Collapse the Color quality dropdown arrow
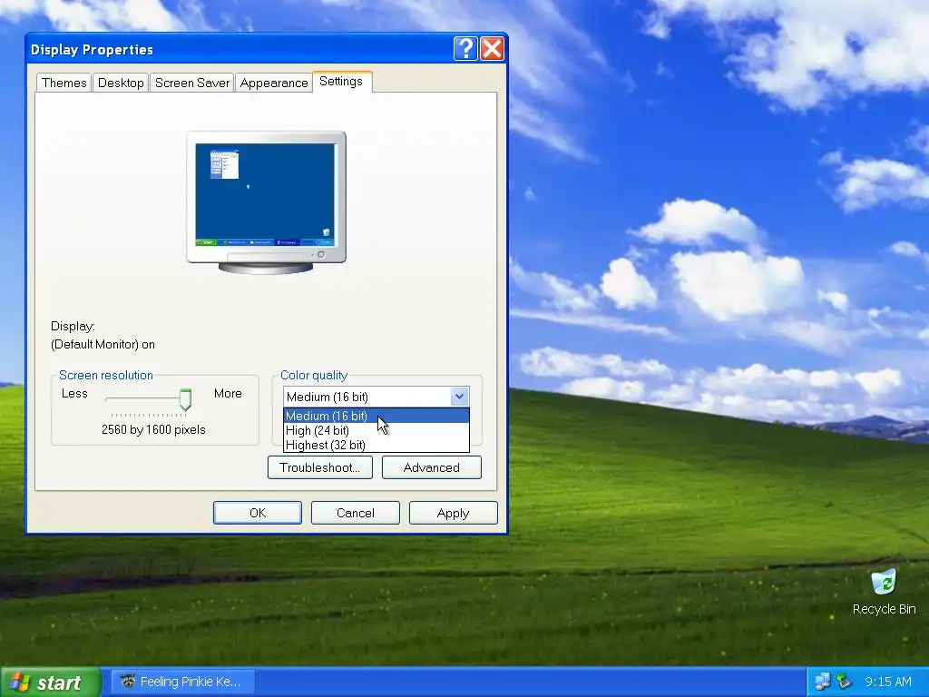Viewport: 929px width, 697px height. (459, 397)
